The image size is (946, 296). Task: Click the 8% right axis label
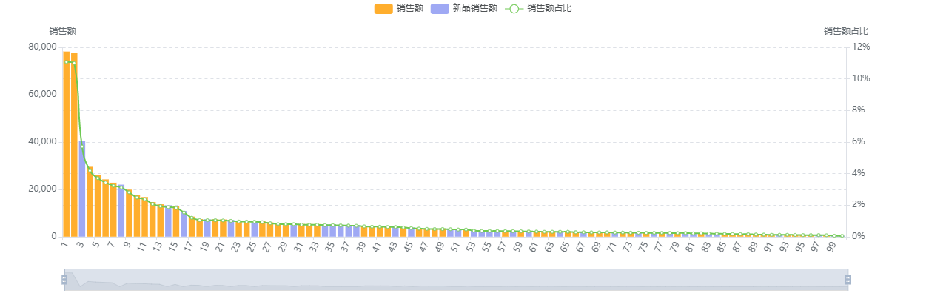[859, 110]
